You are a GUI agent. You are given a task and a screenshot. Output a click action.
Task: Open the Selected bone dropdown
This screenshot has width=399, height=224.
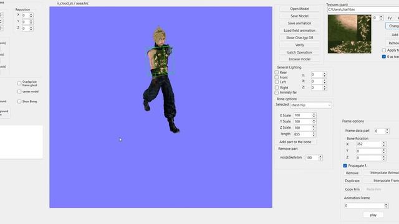pos(311,105)
